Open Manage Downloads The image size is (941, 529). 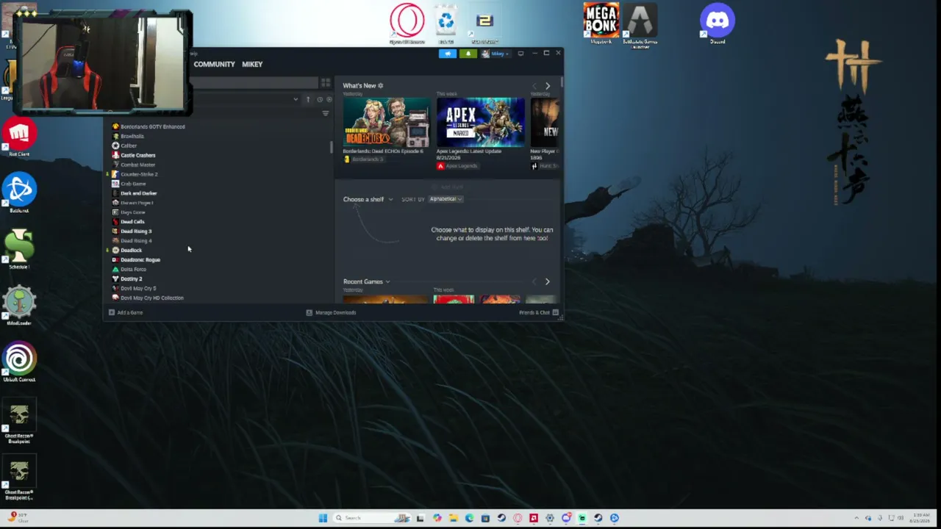332,313
